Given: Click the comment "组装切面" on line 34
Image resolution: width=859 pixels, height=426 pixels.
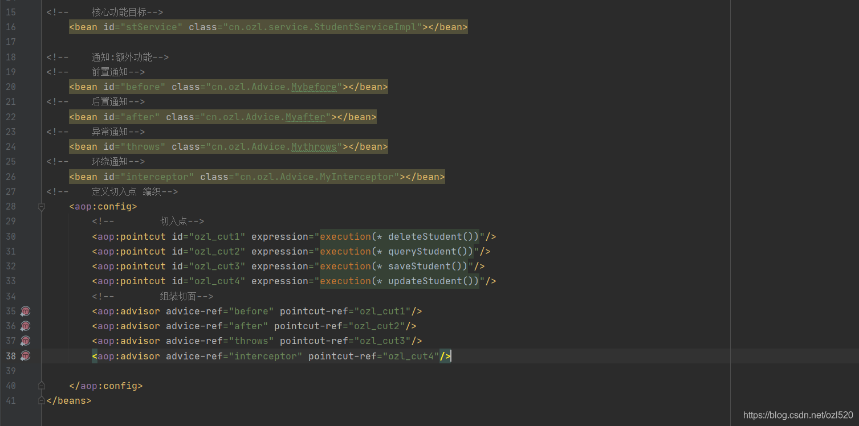Looking at the screenshot, I should tap(178, 296).
